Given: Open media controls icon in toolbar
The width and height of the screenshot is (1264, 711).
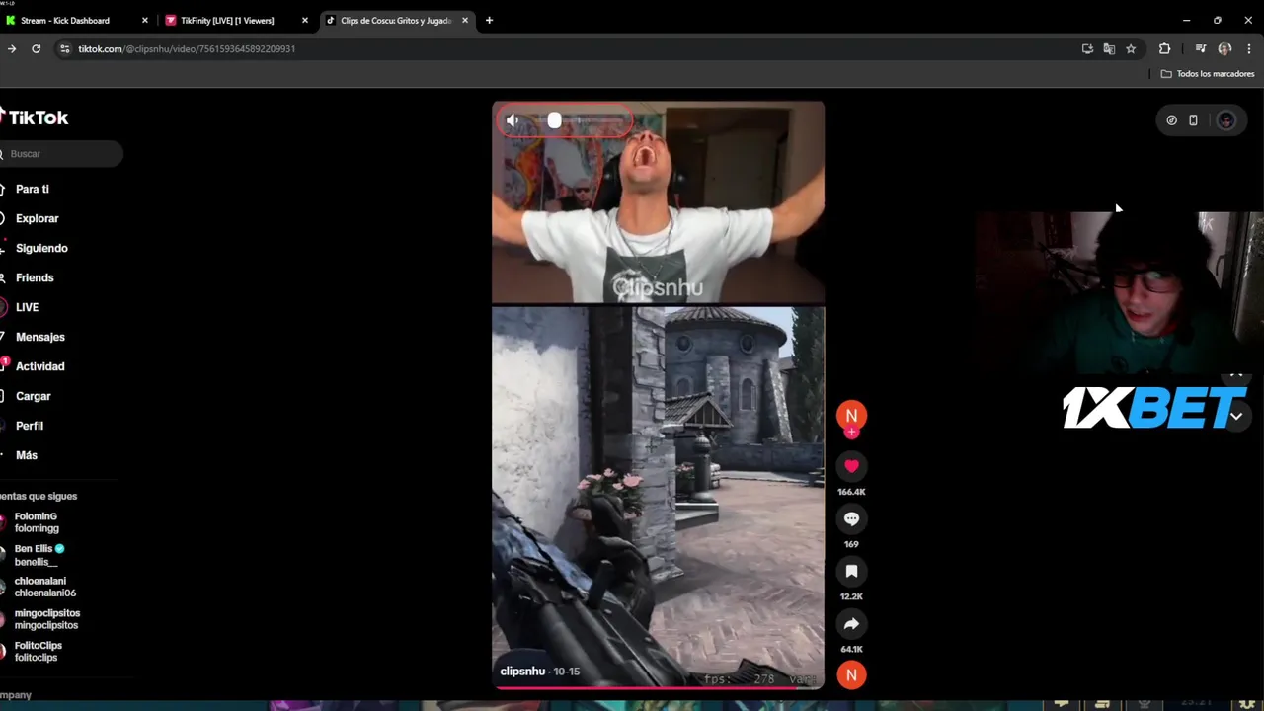Looking at the screenshot, I should 1200,48.
